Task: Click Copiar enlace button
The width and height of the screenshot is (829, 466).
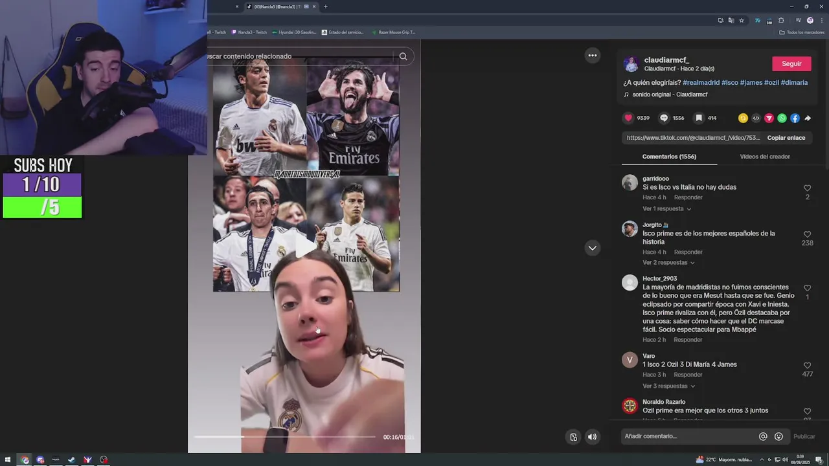Action: coord(786,138)
